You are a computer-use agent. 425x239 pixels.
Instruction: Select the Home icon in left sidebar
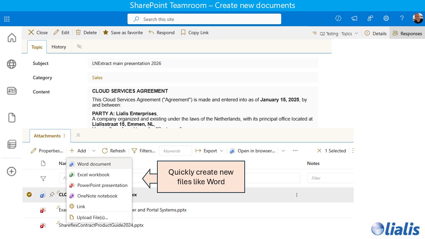(x=12, y=38)
